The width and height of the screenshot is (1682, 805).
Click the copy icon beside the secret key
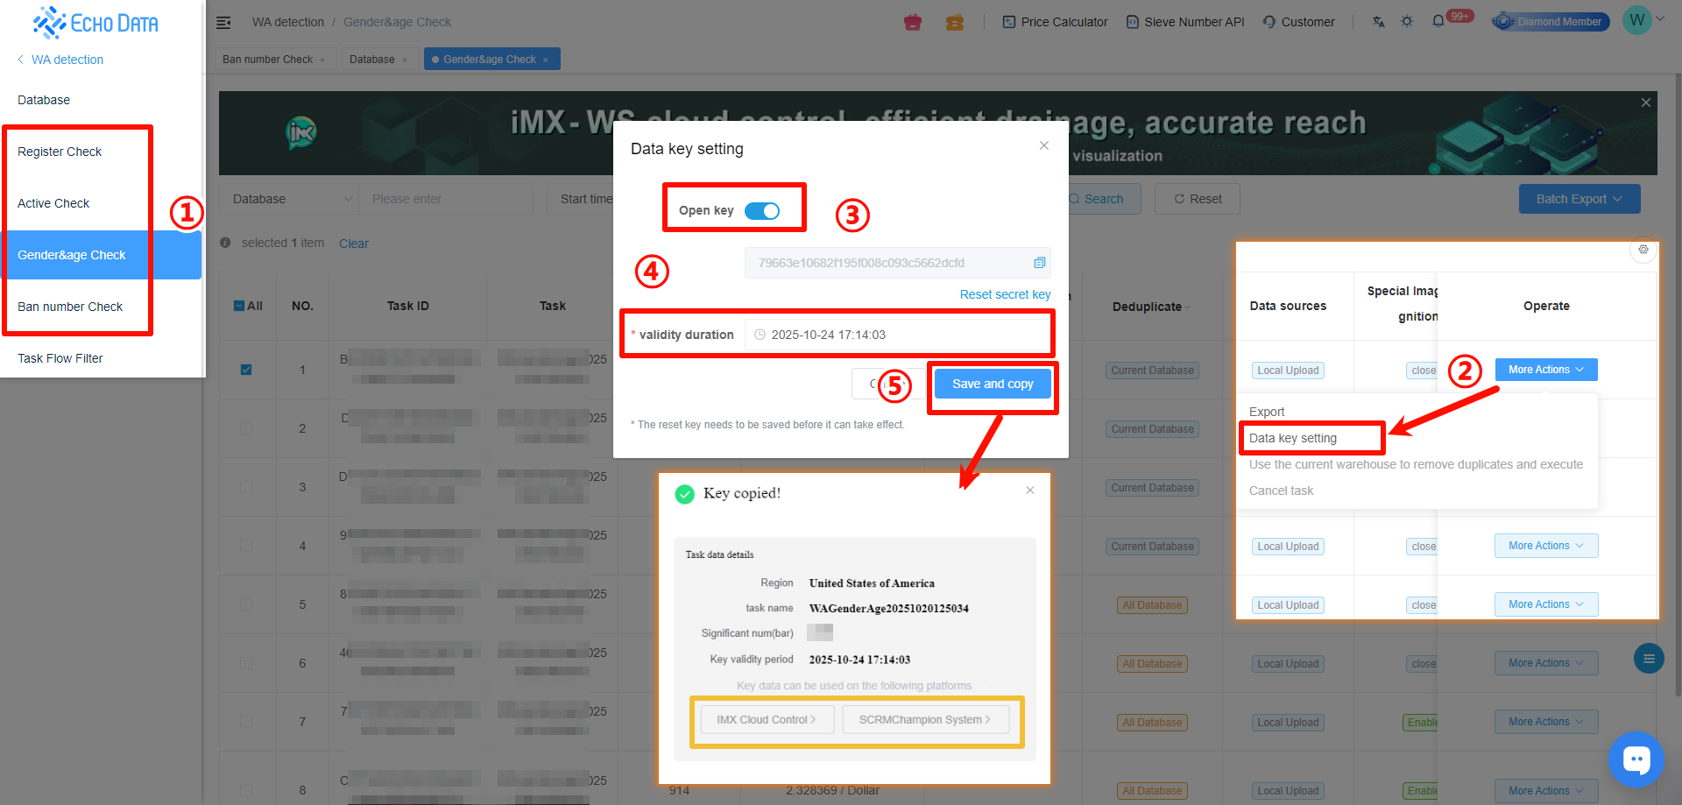tap(1039, 263)
